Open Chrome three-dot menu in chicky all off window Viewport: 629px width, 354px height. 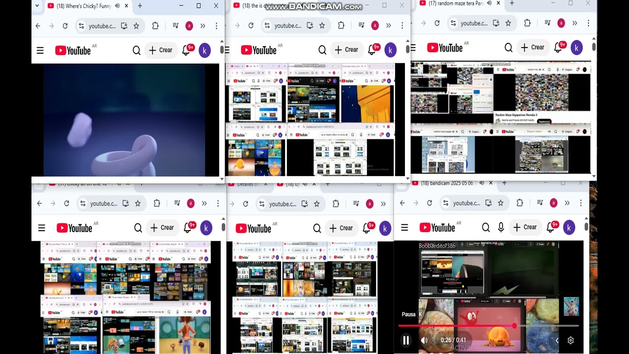(x=218, y=204)
